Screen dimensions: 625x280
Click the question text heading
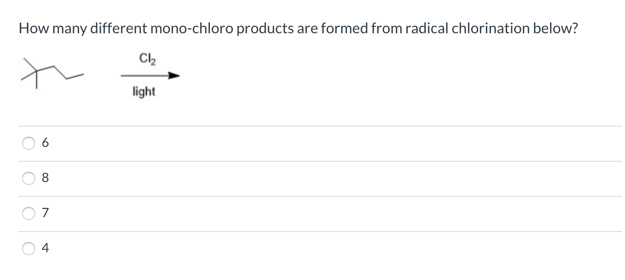tap(298, 28)
